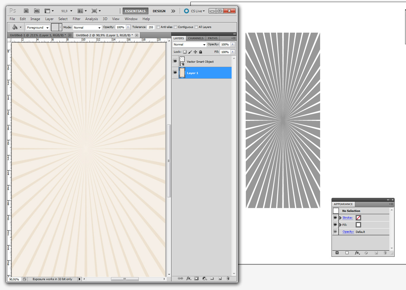The image size is (406, 290).
Task: Open the Layers panel Opacity dropdown arrow
Action: pos(233,44)
